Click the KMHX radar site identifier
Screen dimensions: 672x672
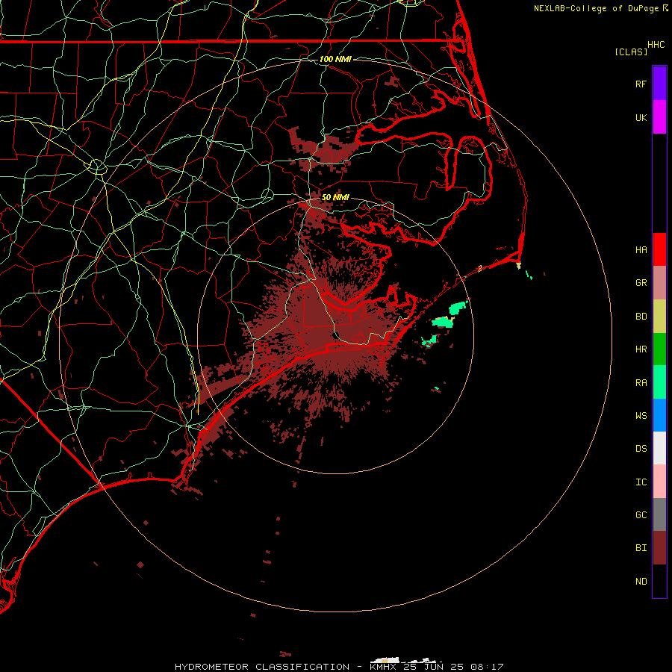pos(384,667)
